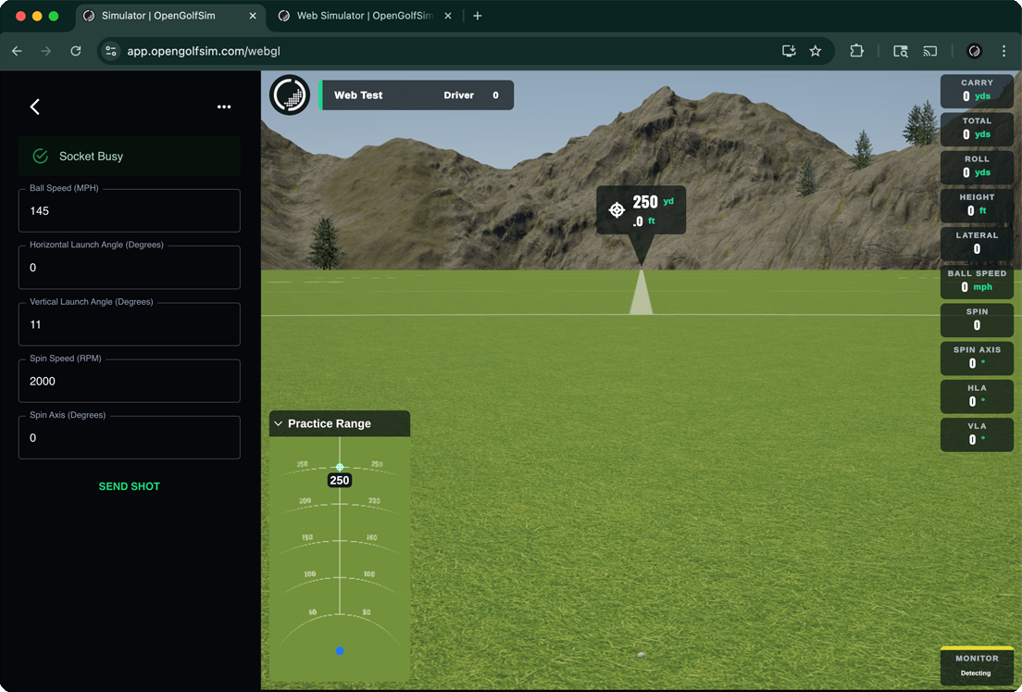The image size is (1022, 692).
Task: Click the Driver club selector
Action: click(x=459, y=95)
